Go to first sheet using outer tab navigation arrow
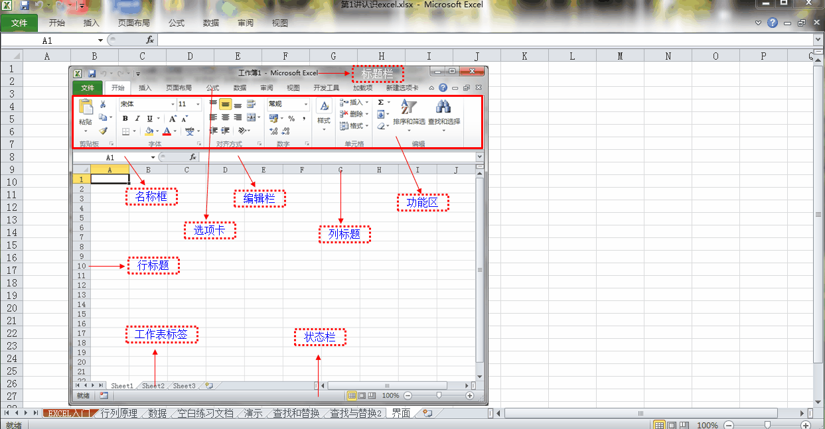This screenshot has height=429, width=825. (7, 413)
